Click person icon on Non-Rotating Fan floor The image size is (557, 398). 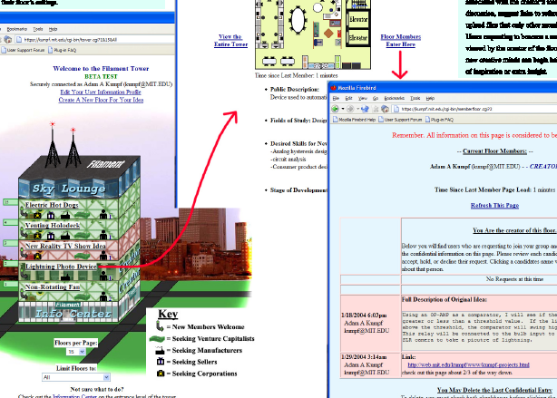[103, 296]
